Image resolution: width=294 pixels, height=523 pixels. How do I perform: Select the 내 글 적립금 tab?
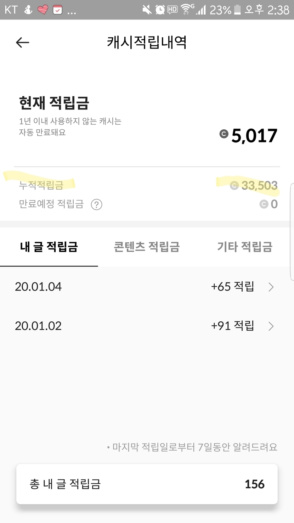49,247
